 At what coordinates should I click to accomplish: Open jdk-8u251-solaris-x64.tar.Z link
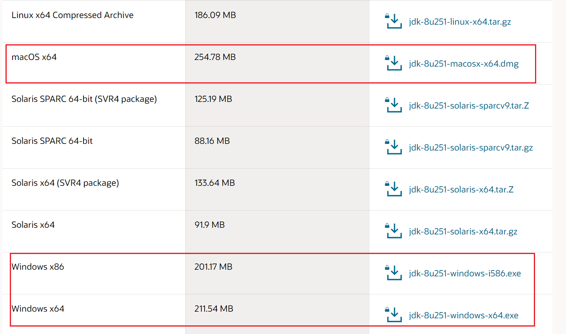click(461, 190)
